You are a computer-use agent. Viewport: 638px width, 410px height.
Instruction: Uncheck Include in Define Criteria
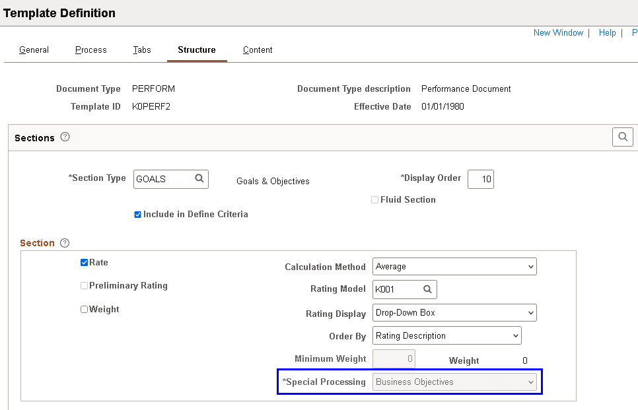click(x=138, y=214)
